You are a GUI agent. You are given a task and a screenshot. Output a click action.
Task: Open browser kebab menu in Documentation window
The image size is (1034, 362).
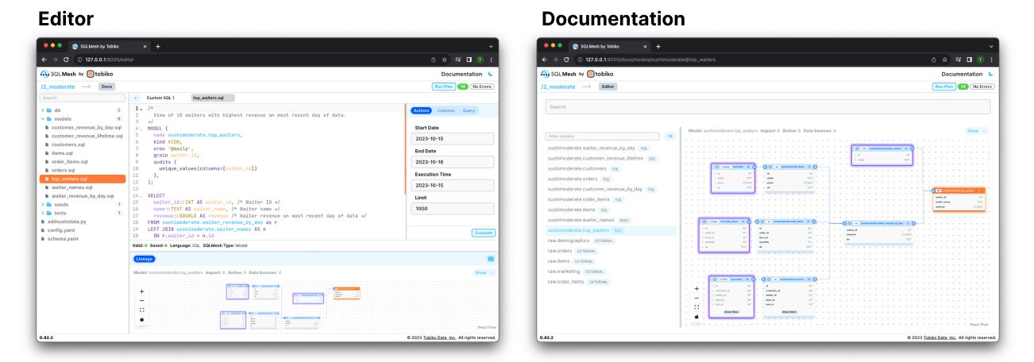tap(991, 59)
